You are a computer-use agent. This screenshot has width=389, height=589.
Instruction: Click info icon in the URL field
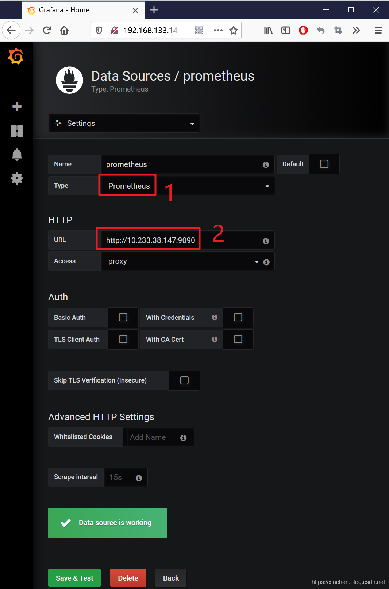[x=266, y=241]
